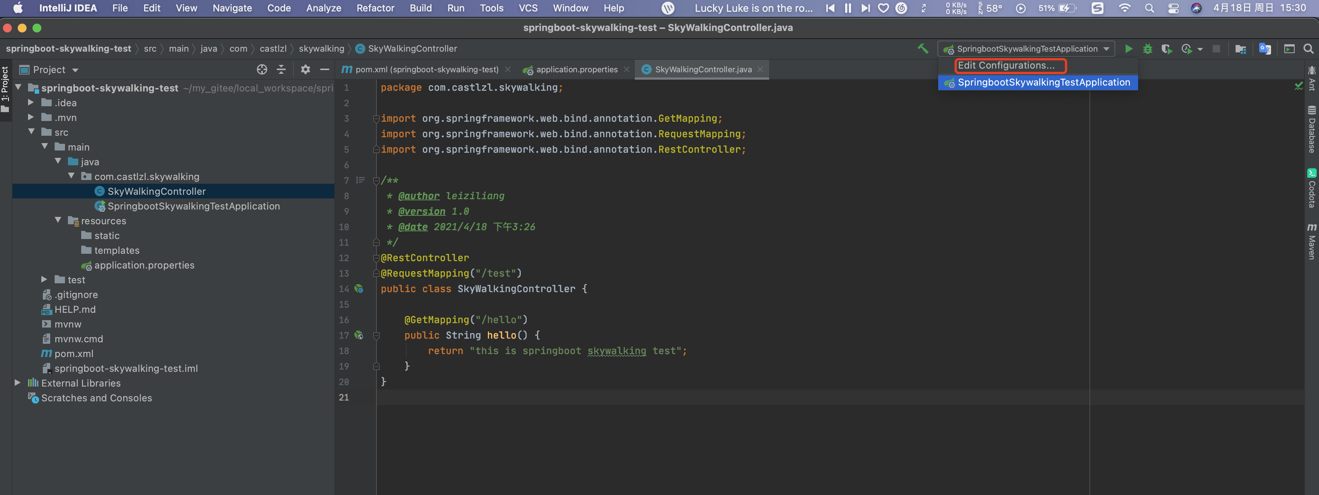Collapse the resources folder
The width and height of the screenshot is (1319, 495).
coord(58,221)
